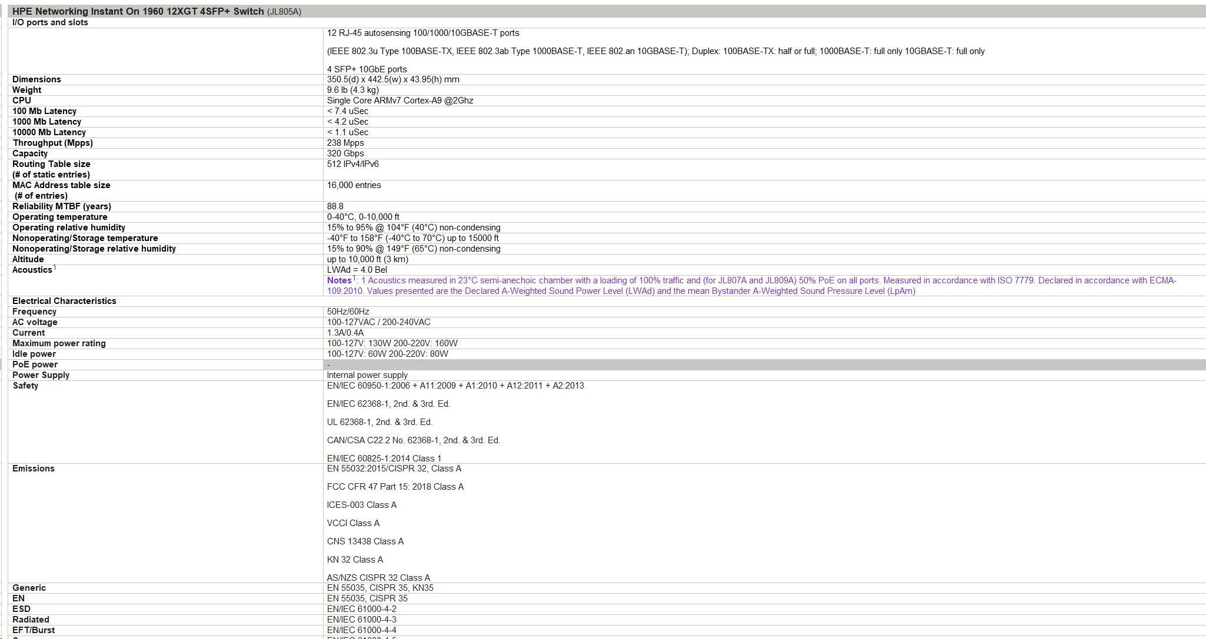Click the ESD row value EN/IEC 61000-4-2

point(361,609)
